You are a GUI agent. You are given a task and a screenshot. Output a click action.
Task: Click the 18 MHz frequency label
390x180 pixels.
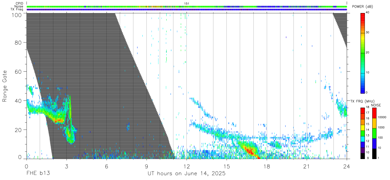pyautogui.click(x=367, y=107)
